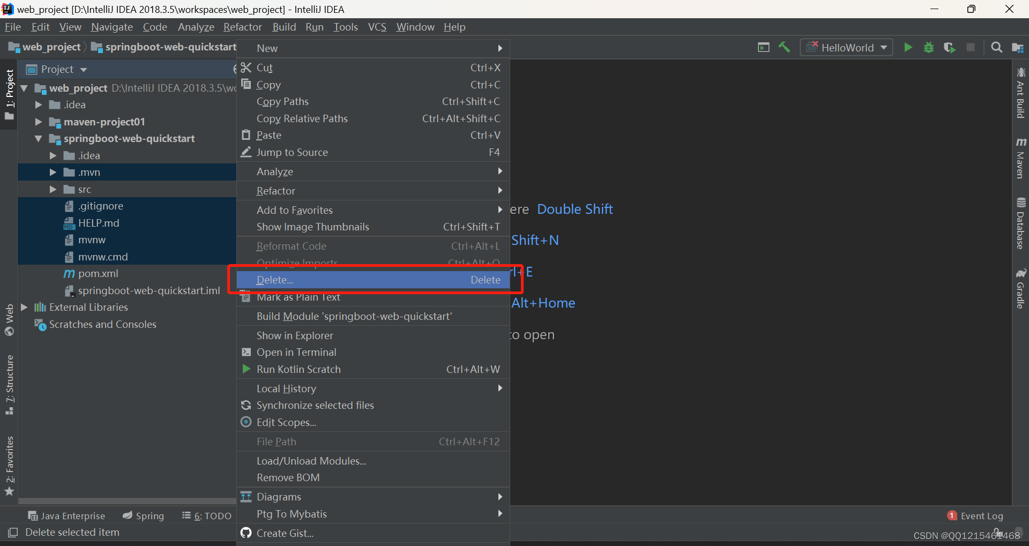
Task: Click the Cut scissors icon in context menu
Action: [246, 68]
